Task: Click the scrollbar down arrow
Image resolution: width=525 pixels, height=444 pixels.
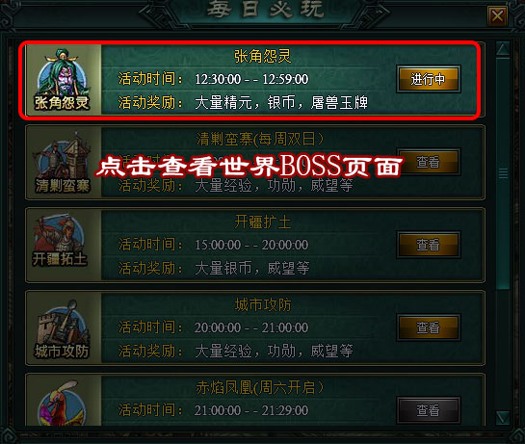Action: click(x=503, y=418)
